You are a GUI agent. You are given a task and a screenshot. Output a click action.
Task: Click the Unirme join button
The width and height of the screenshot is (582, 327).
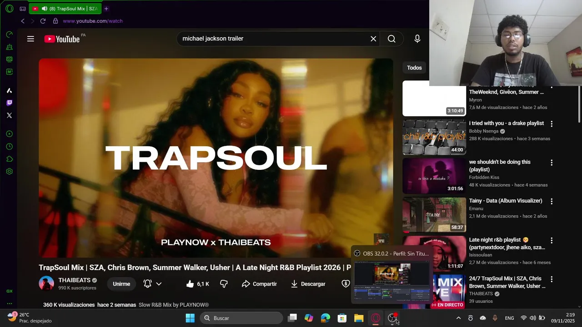121,284
